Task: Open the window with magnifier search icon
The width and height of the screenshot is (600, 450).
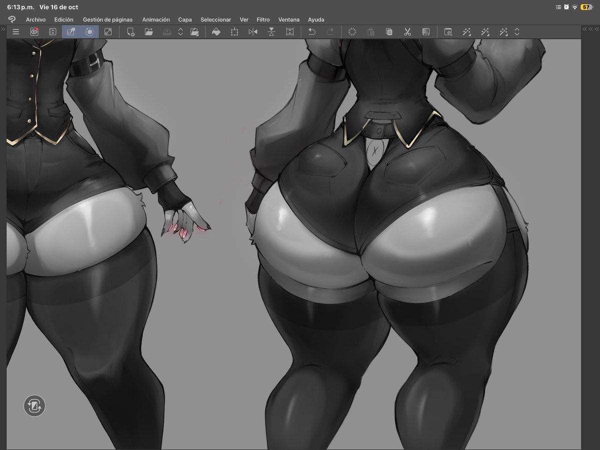Action: [x=448, y=32]
